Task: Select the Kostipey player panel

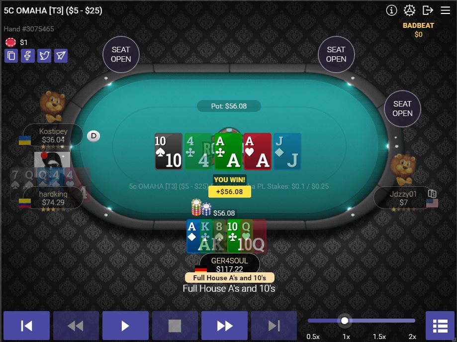Action: pyautogui.click(x=53, y=135)
